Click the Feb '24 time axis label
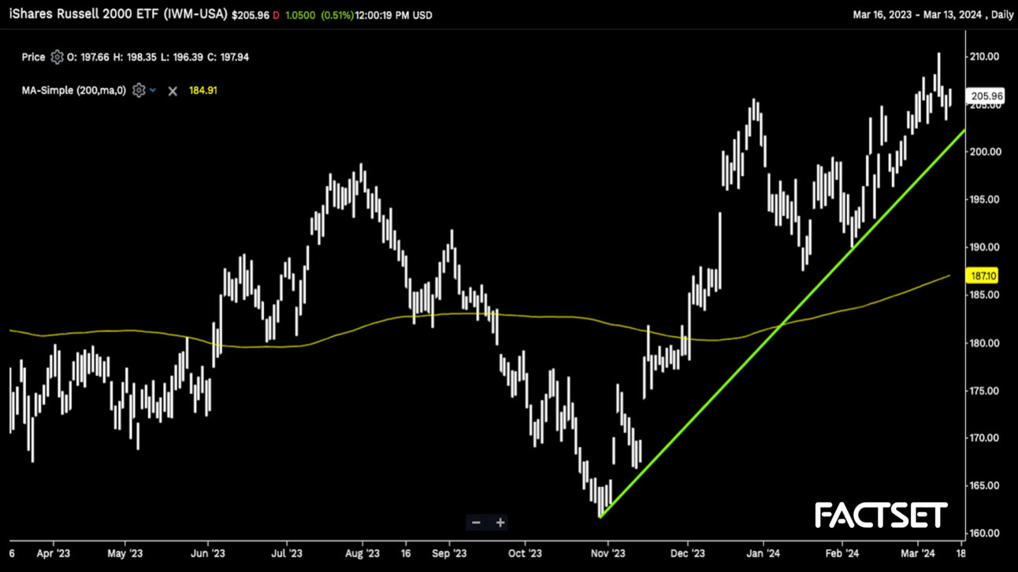The height and width of the screenshot is (572, 1018). (842, 553)
